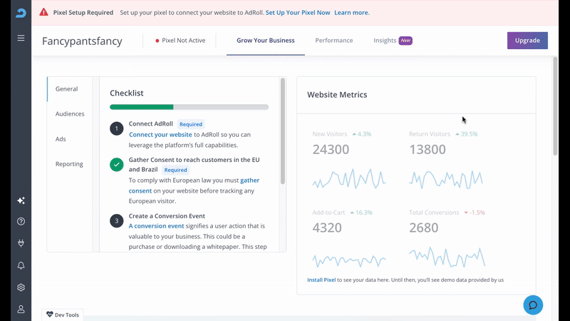Open the user account profile icon
This screenshot has height=321, width=570.
click(21, 310)
